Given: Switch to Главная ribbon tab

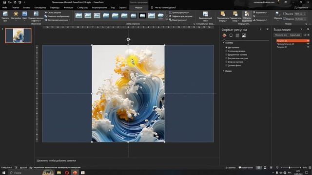Looking at the screenshot, I should coord(15,8).
